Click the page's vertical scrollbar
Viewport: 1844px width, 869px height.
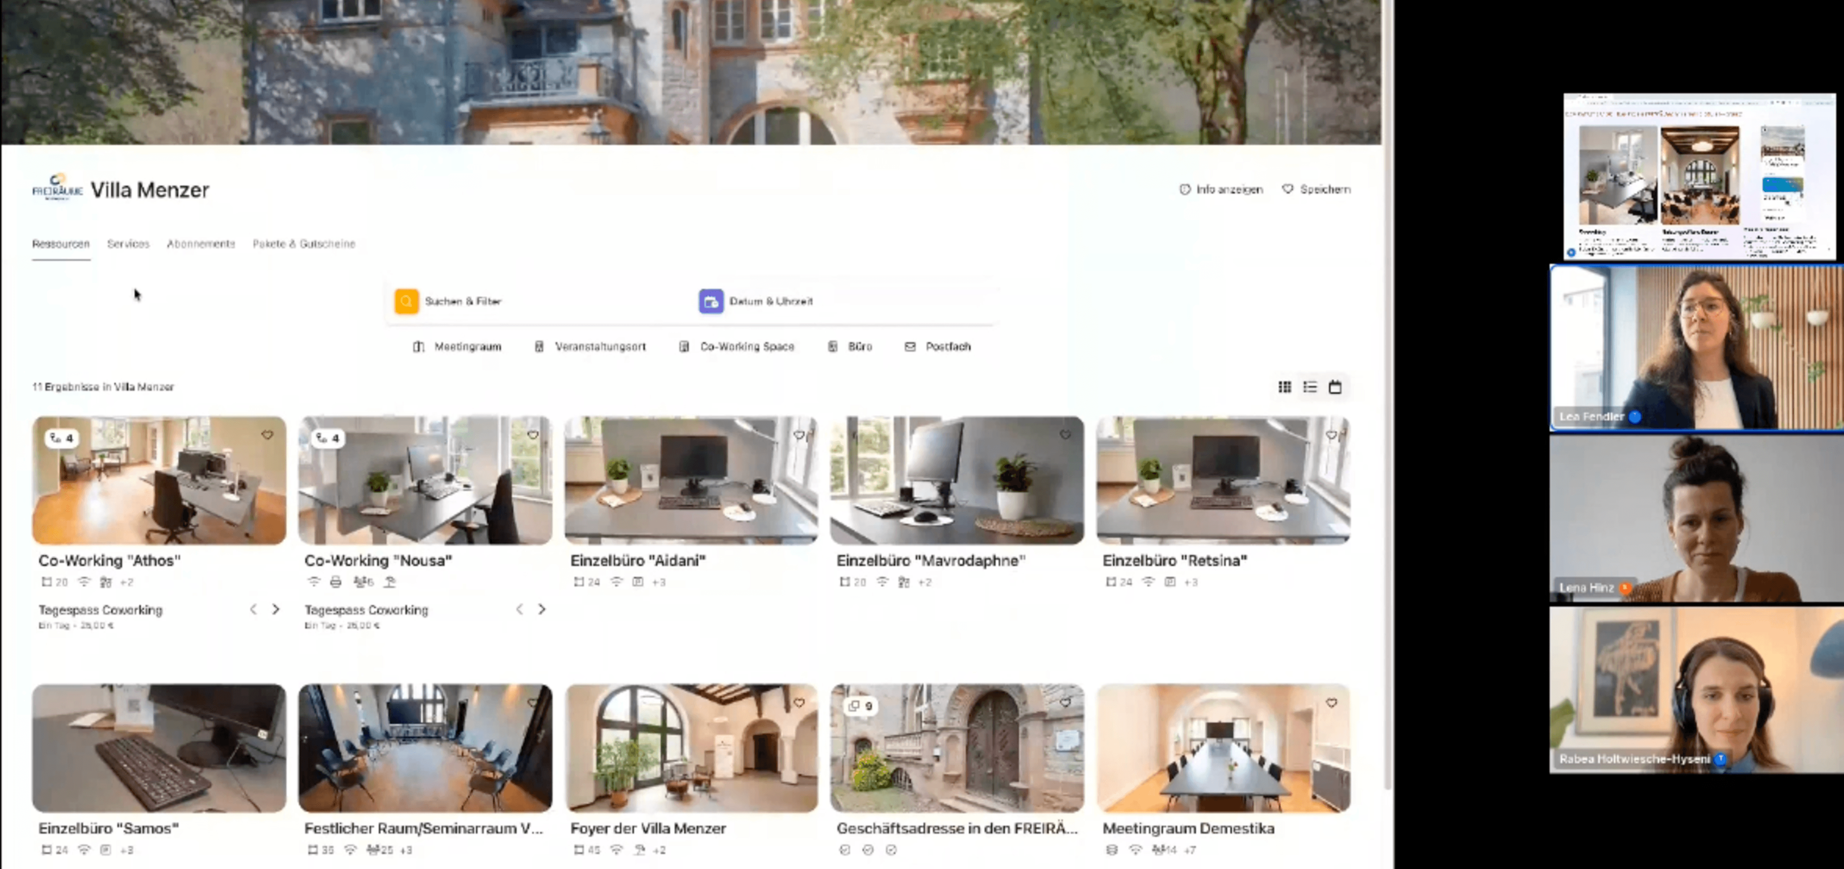(1387, 430)
